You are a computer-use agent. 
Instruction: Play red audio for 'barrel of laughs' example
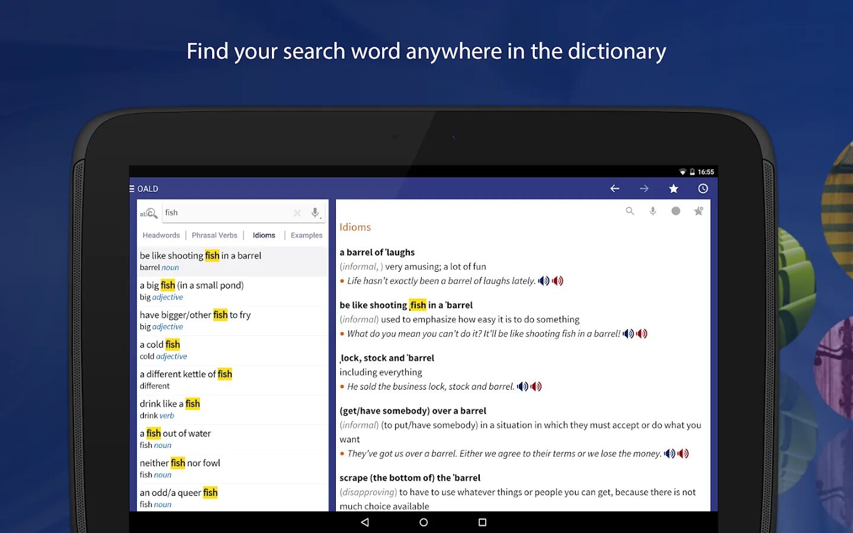pos(557,281)
